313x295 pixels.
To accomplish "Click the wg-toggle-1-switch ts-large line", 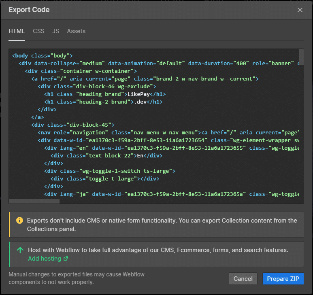I will point(110,171).
